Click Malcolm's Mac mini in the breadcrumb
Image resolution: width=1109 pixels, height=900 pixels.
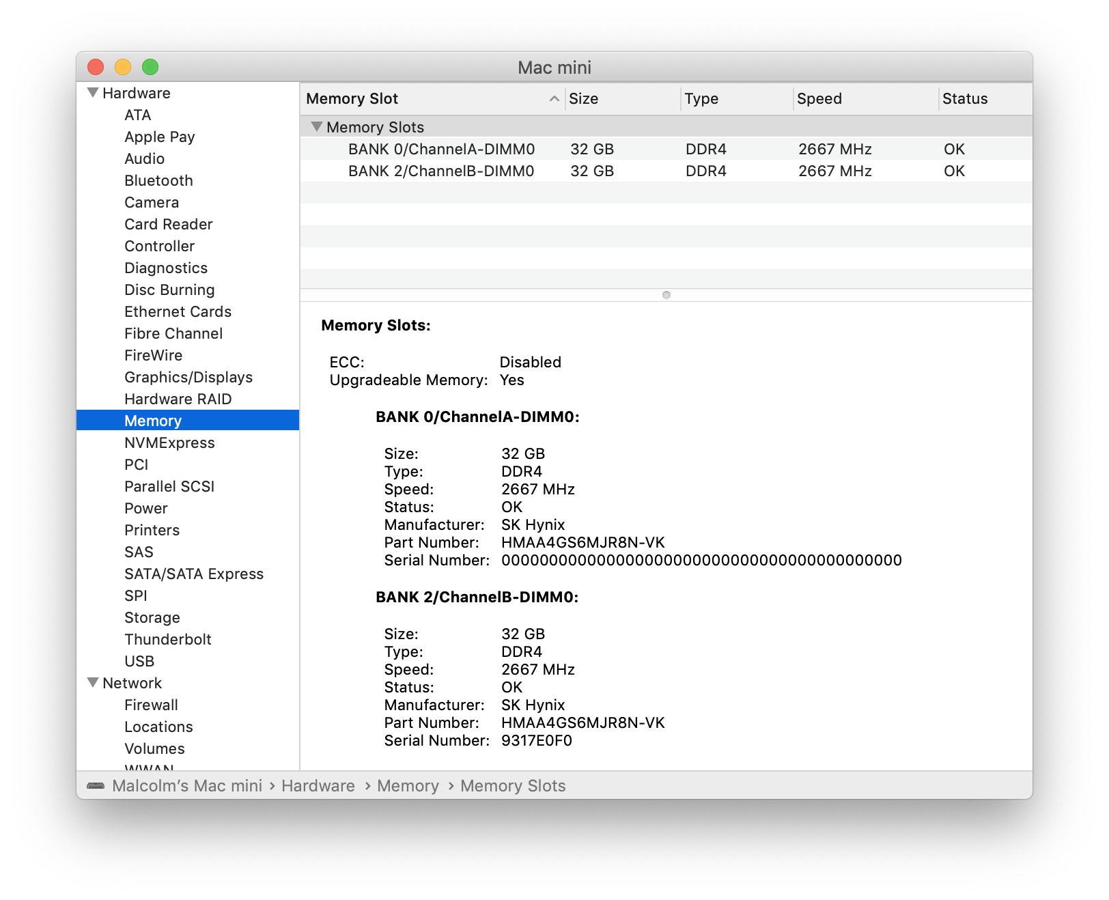click(187, 786)
